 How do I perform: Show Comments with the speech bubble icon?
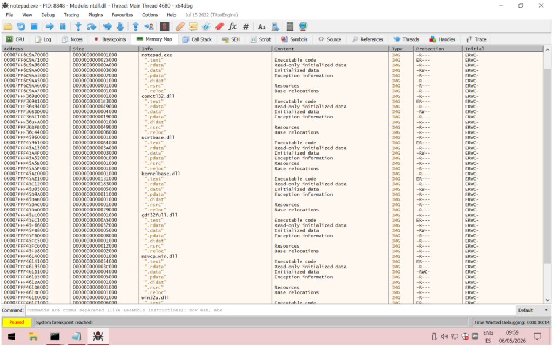[193, 26]
